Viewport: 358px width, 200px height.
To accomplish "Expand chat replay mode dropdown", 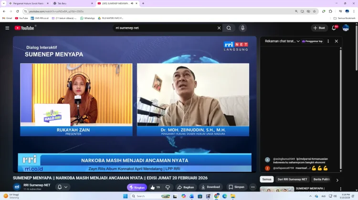I will click(298, 41).
